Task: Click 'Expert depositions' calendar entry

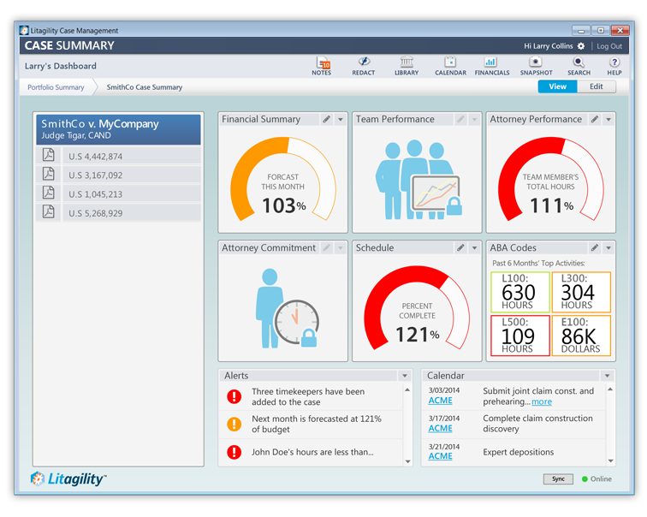Action: [x=519, y=452]
